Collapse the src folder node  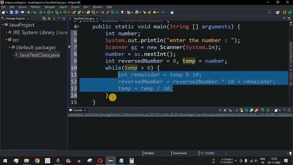tap(6, 40)
